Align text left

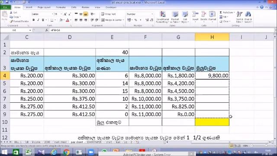76,20
